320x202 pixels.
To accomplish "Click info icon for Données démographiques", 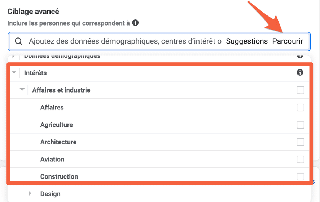I will [300, 56].
